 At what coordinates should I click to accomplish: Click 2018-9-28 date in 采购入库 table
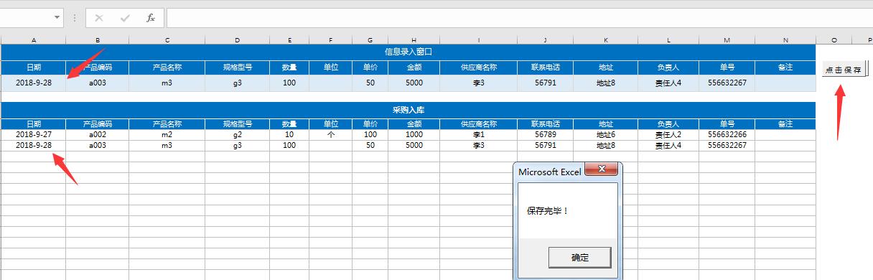pyautogui.click(x=33, y=145)
